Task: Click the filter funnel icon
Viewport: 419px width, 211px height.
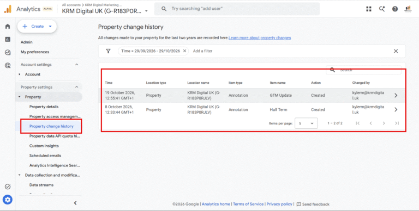Action: click(108, 51)
